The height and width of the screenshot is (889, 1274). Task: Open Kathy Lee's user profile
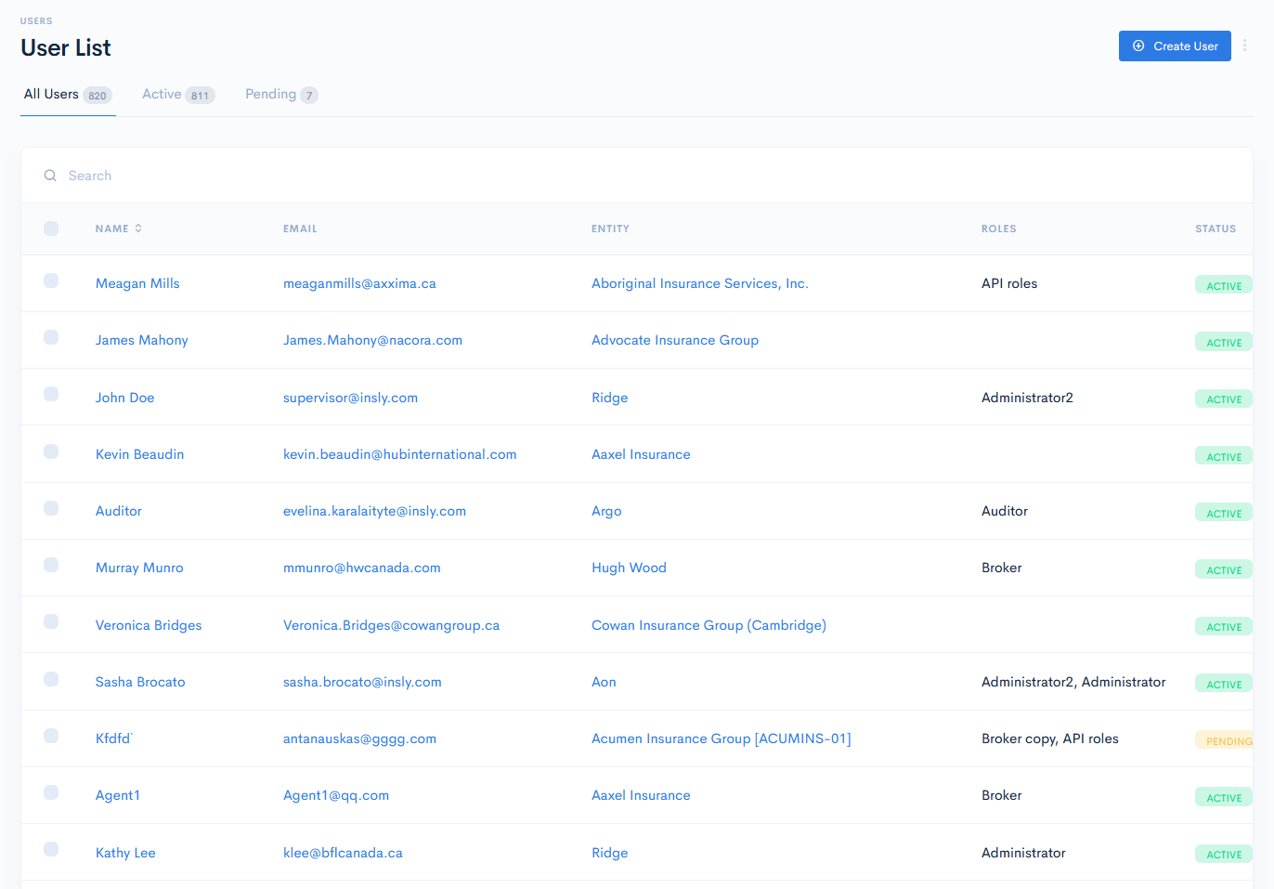(x=125, y=852)
